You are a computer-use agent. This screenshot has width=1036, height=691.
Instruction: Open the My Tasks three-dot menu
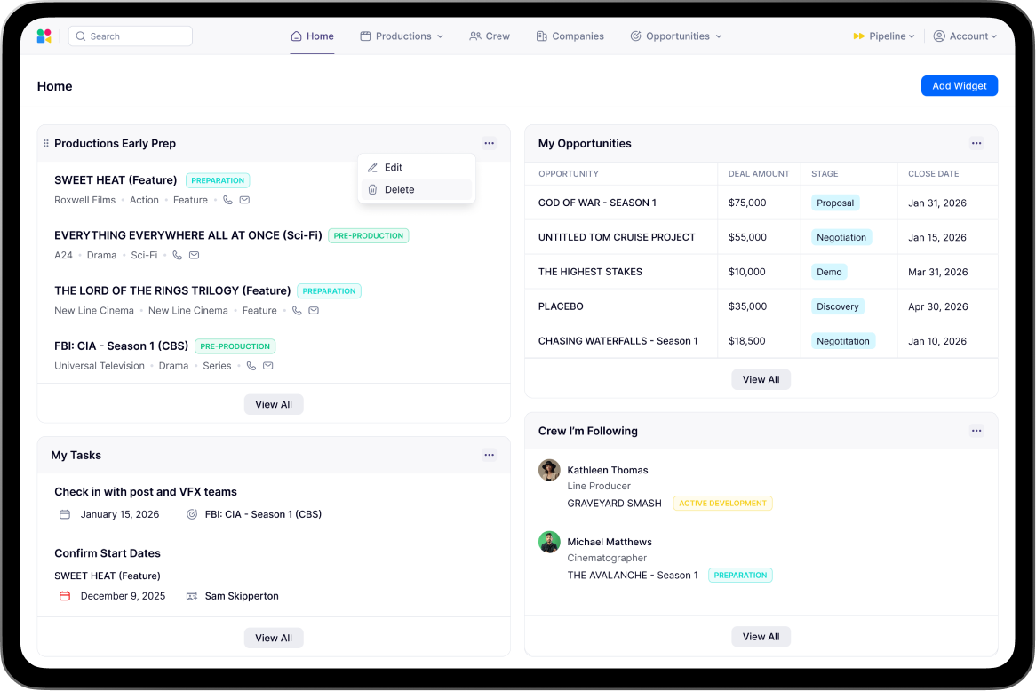(x=489, y=456)
